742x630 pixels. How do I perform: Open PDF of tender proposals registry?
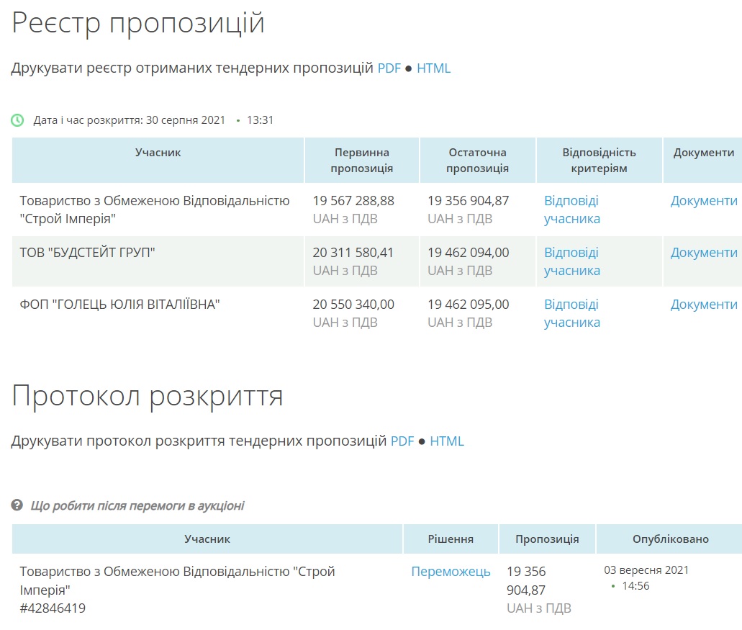click(x=389, y=68)
